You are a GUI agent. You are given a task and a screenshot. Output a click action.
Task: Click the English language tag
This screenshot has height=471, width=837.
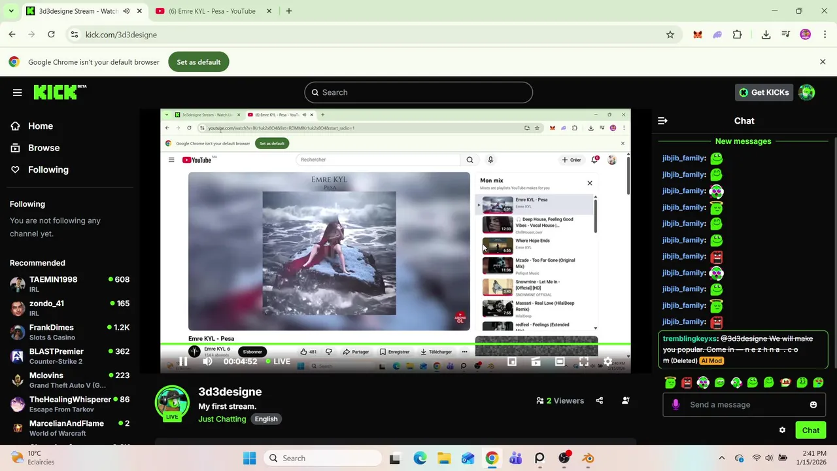[266, 419]
